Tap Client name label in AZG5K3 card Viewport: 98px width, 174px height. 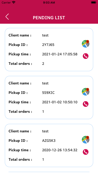coord(20,131)
